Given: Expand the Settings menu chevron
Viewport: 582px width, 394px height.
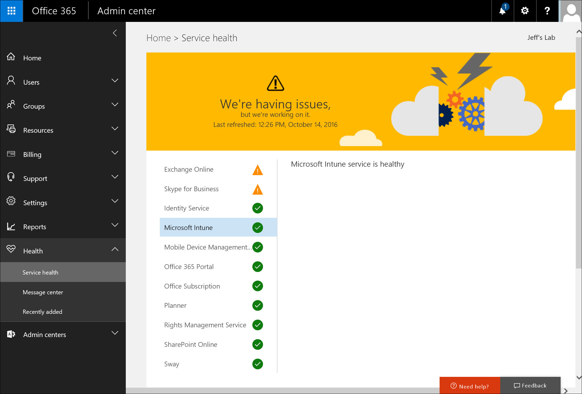Looking at the screenshot, I should tap(115, 201).
